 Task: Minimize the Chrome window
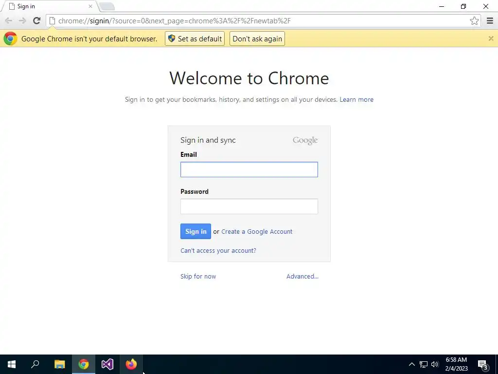(442, 6)
